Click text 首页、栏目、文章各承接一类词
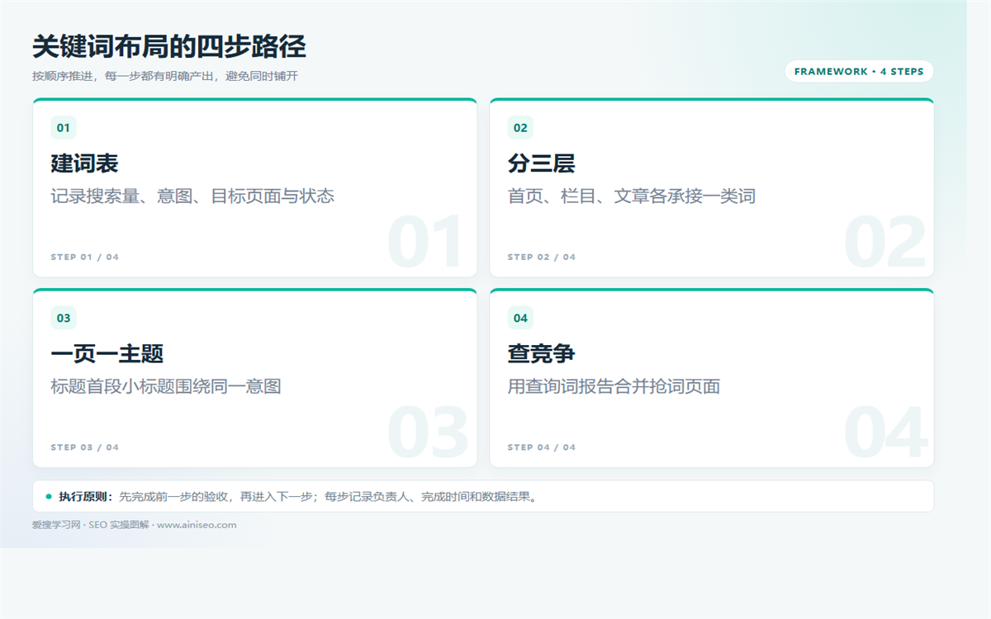Image resolution: width=991 pixels, height=619 pixels. (x=632, y=196)
